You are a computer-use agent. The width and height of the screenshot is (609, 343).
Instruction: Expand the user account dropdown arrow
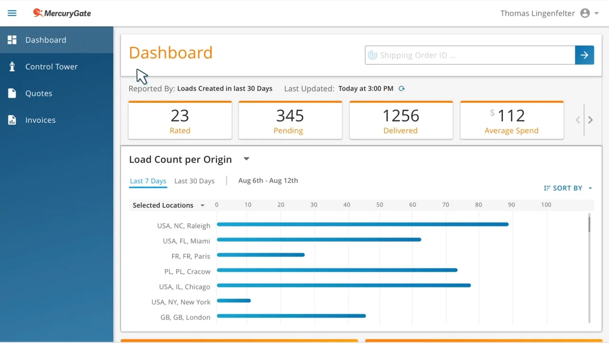click(596, 13)
